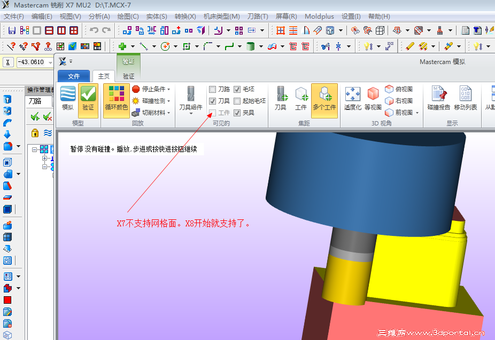Open the 文件(F) menu

tap(13, 17)
